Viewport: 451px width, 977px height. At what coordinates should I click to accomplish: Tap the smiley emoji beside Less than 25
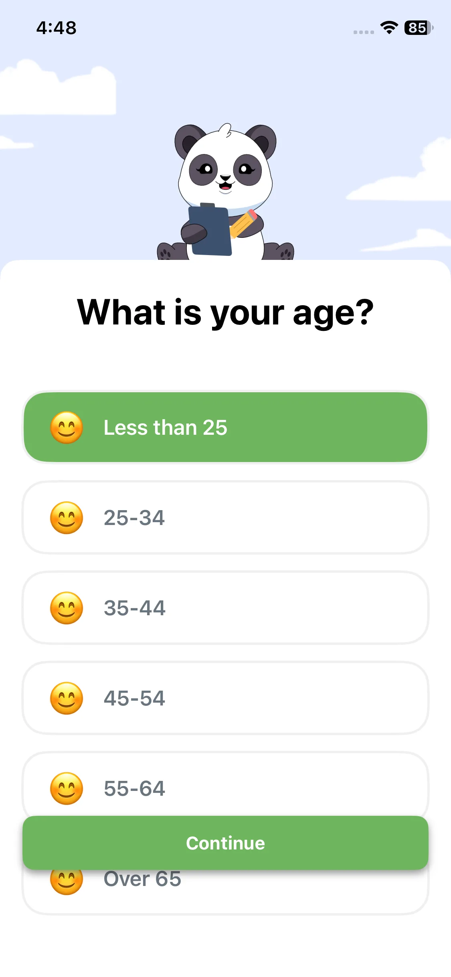click(67, 428)
